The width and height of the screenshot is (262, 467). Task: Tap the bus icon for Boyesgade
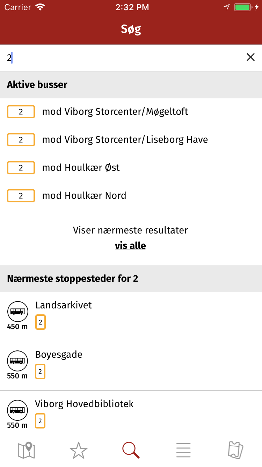[17, 361]
